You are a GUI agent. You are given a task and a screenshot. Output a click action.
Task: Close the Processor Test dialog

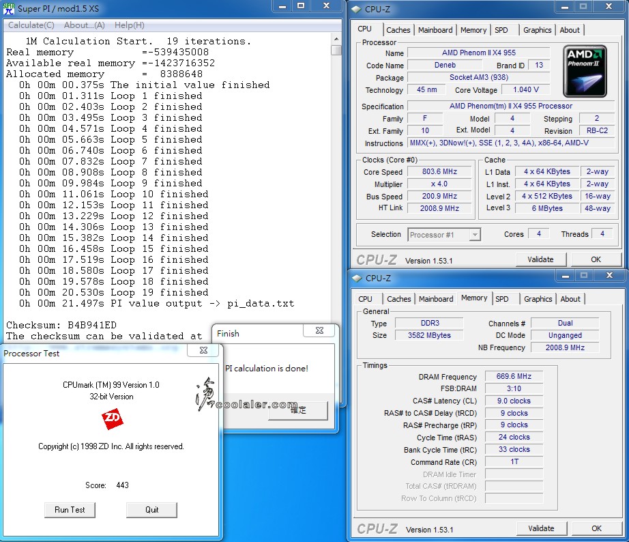tap(203, 350)
